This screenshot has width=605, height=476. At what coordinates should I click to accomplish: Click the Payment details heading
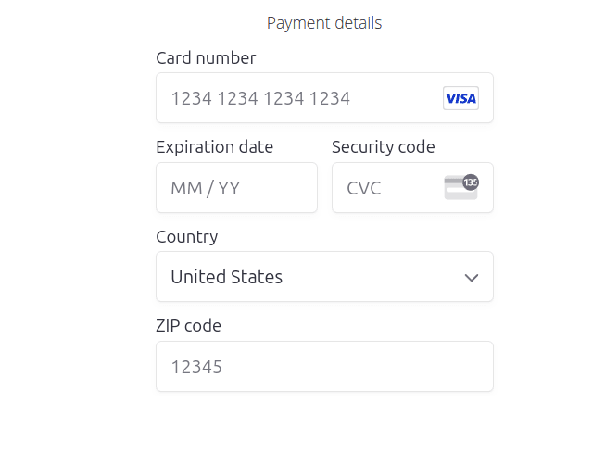pos(324,23)
